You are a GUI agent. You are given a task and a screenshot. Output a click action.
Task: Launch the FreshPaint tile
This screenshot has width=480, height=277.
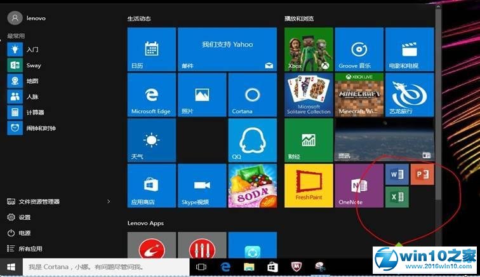click(308, 185)
